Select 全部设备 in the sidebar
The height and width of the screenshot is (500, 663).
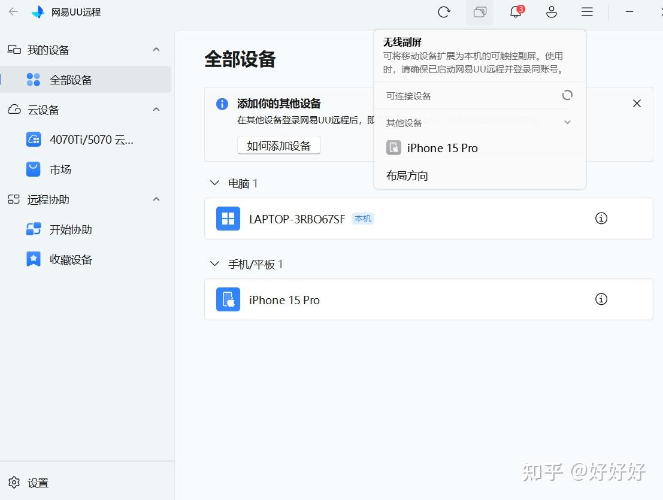coord(86,80)
